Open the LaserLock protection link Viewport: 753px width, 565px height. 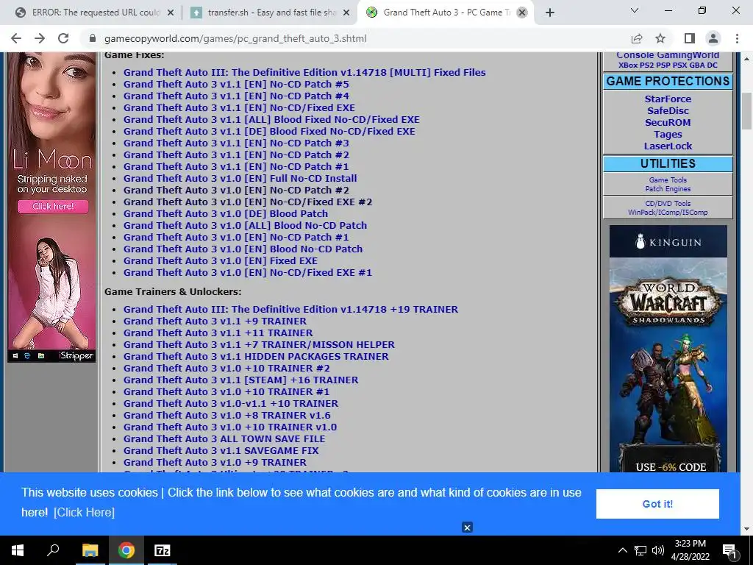[668, 146]
